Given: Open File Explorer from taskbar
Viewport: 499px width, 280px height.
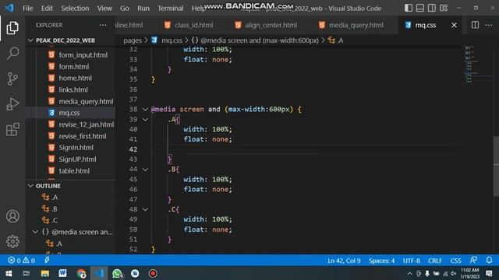Looking at the screenshot, I should coord(44,273).
